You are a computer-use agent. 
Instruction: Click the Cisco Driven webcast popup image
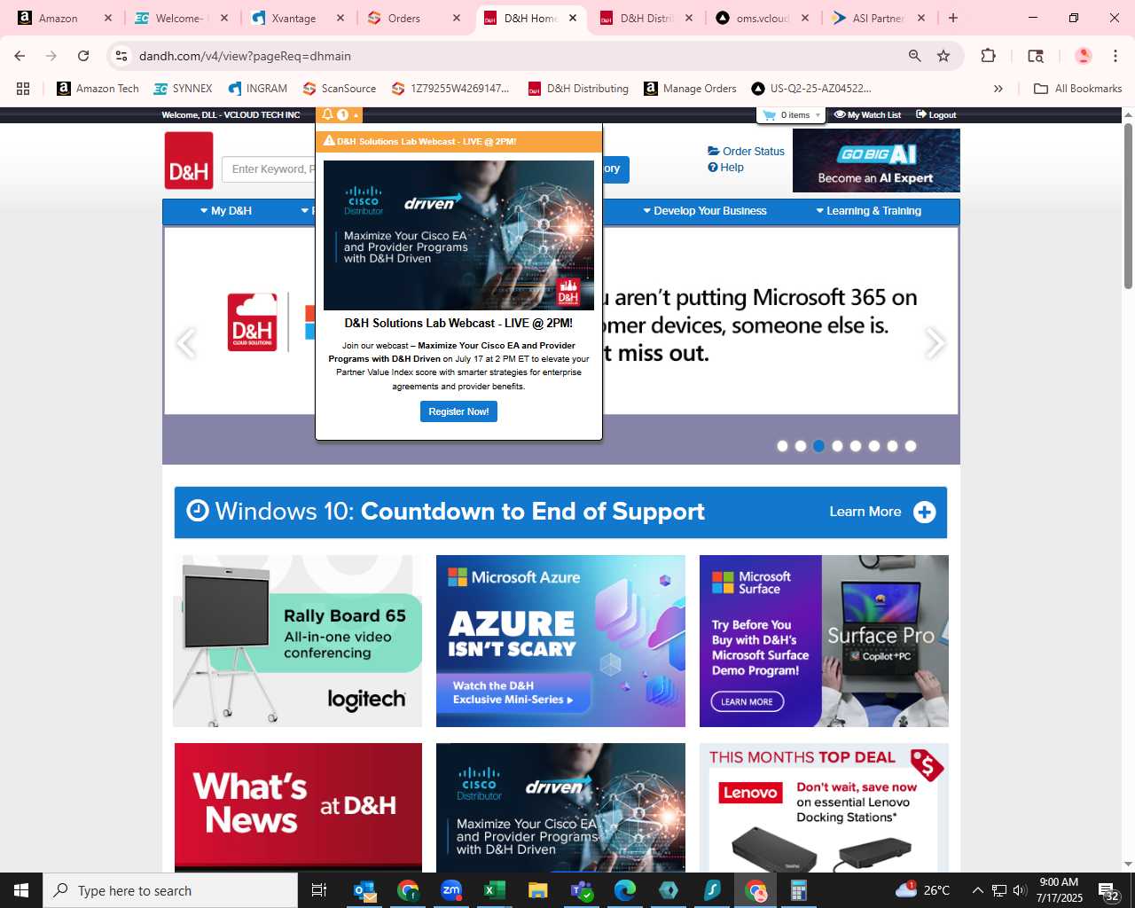458,235
